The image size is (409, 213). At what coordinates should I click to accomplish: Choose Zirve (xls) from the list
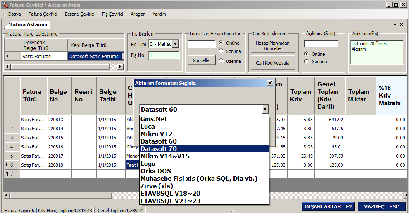pos(204,186)
